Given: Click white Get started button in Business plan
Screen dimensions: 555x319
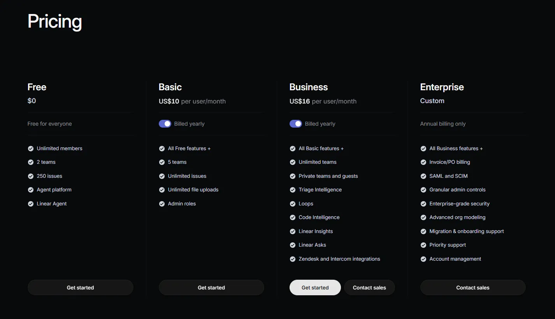Looking at the screenshot, I should point(315,287).
